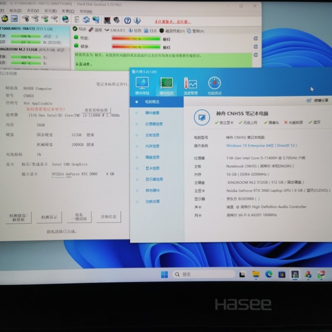
Task: Click the computer monitor icon beside 神舟 CNH5S title
Action: tap(202, 117)
